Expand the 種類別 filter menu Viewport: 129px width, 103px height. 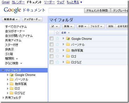pyautogui.click(x=11, y=58)
